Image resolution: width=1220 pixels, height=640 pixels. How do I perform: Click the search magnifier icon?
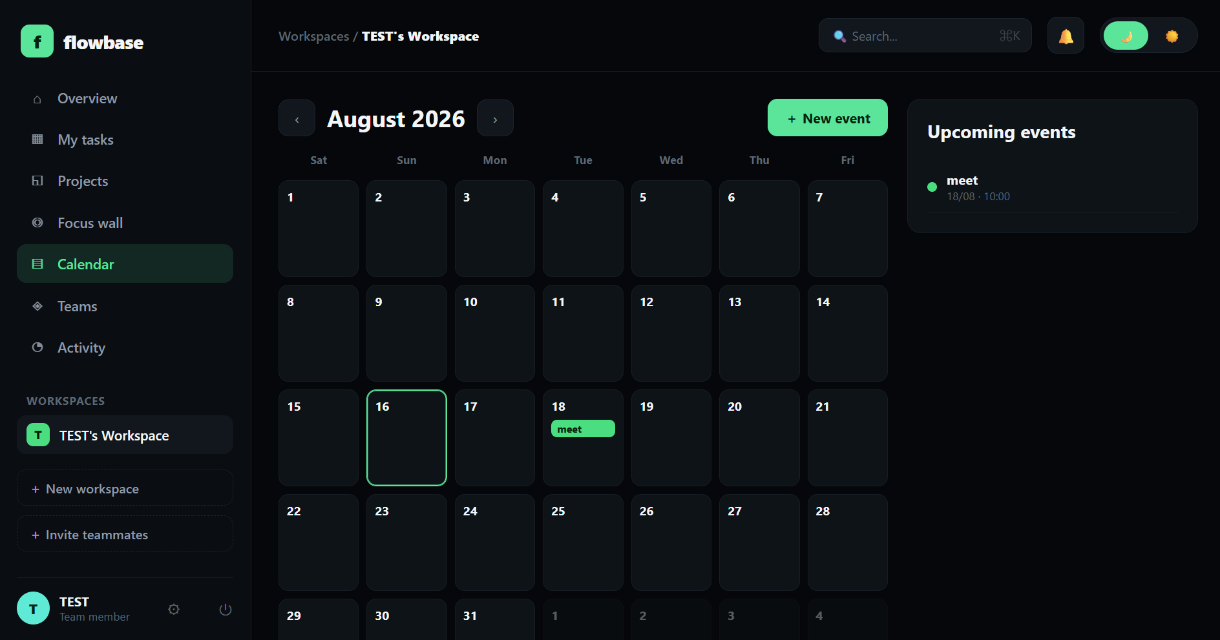[x=839, y=36]
